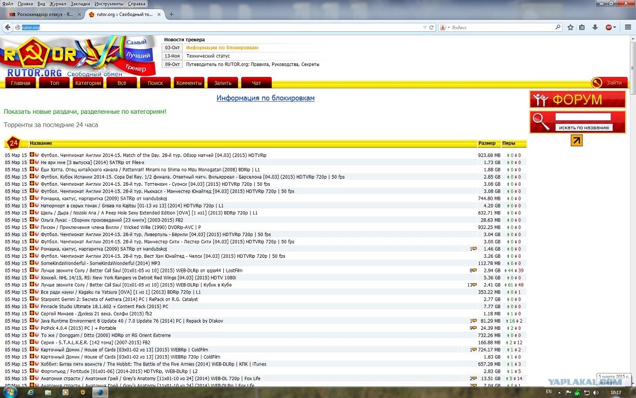The width and height of the screenshot is (636, 398).
Task: Open the 'Технический статус' news link
Action: coord(208,56)
